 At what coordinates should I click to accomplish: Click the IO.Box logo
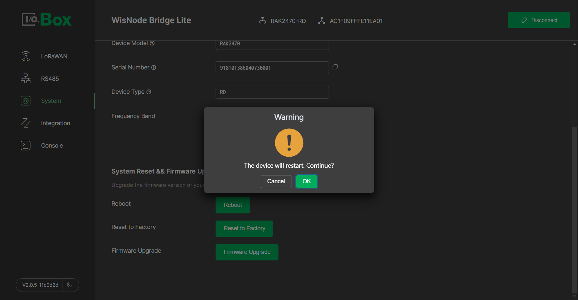tap(47, 19)
